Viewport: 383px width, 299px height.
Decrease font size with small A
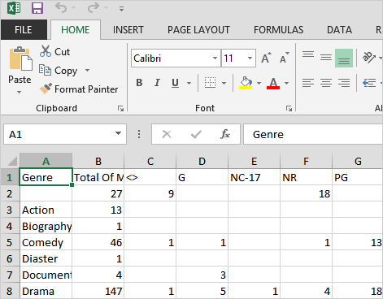point(284,58)
